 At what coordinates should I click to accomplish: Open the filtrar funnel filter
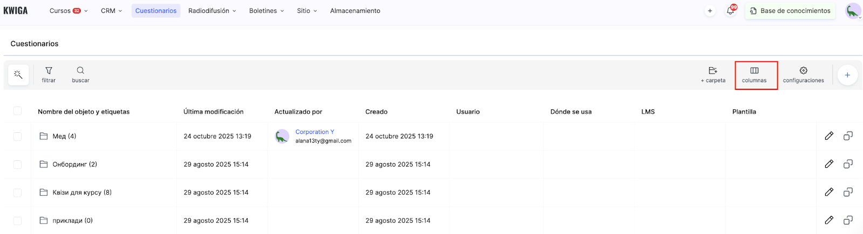(x=49, y=75)
